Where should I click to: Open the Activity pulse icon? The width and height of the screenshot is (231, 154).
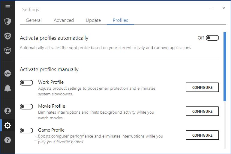7,73
